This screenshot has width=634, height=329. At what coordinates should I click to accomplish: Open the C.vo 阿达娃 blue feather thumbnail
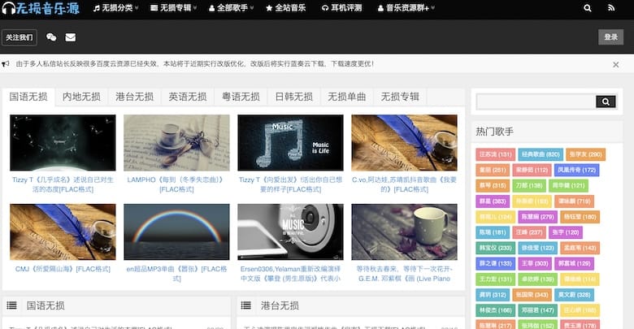click(x=404, y=143)
